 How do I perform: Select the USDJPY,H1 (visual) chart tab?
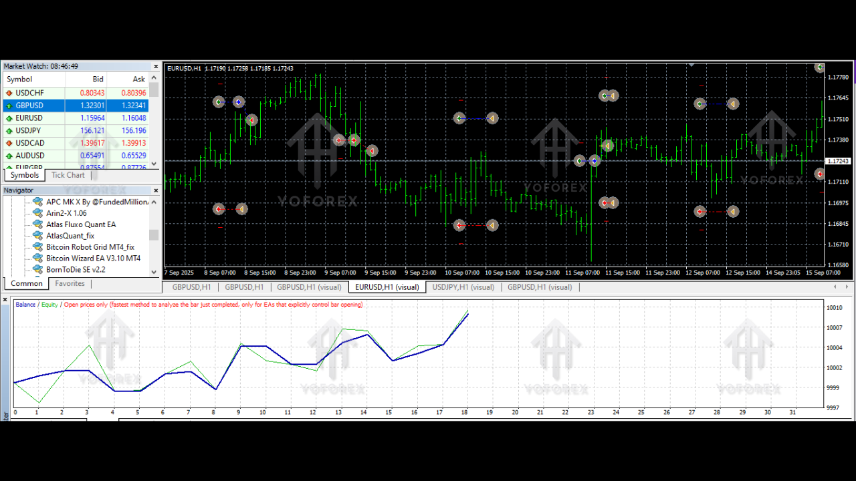pos(463,287)
